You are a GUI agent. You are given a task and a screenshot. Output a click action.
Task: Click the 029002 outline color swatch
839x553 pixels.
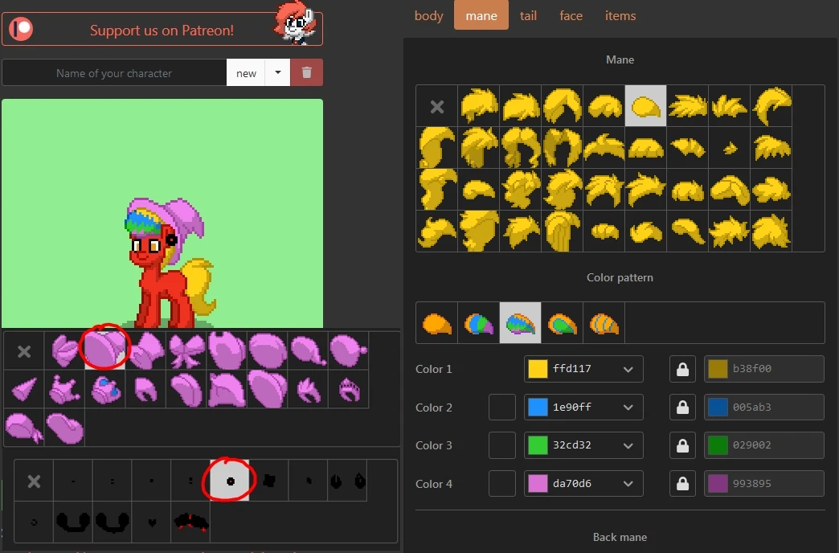coord(718,444)
